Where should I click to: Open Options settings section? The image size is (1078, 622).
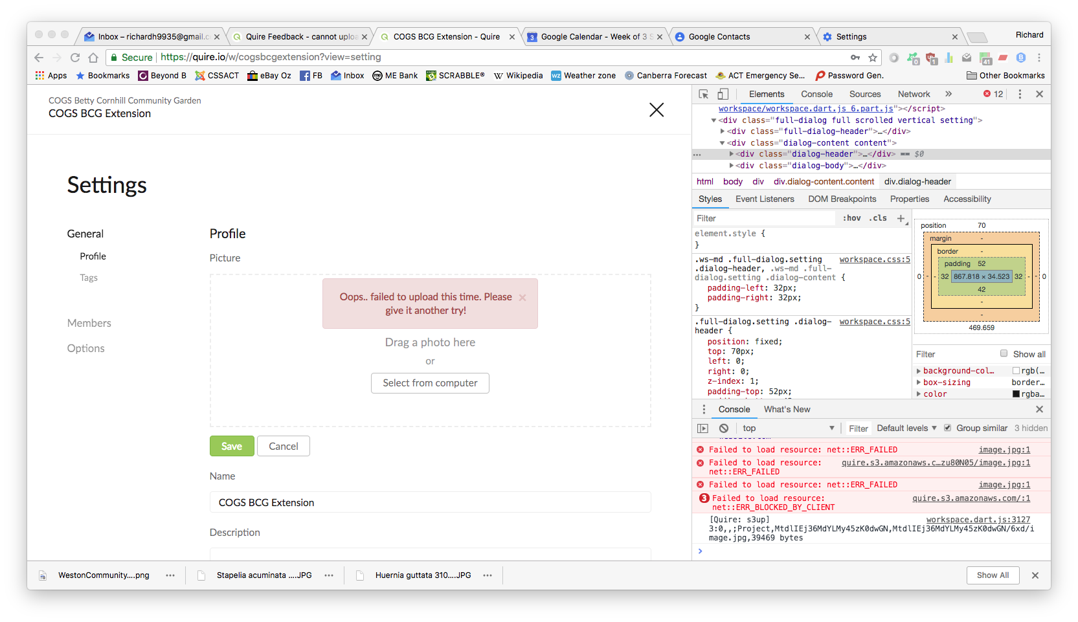coord(85,348)
